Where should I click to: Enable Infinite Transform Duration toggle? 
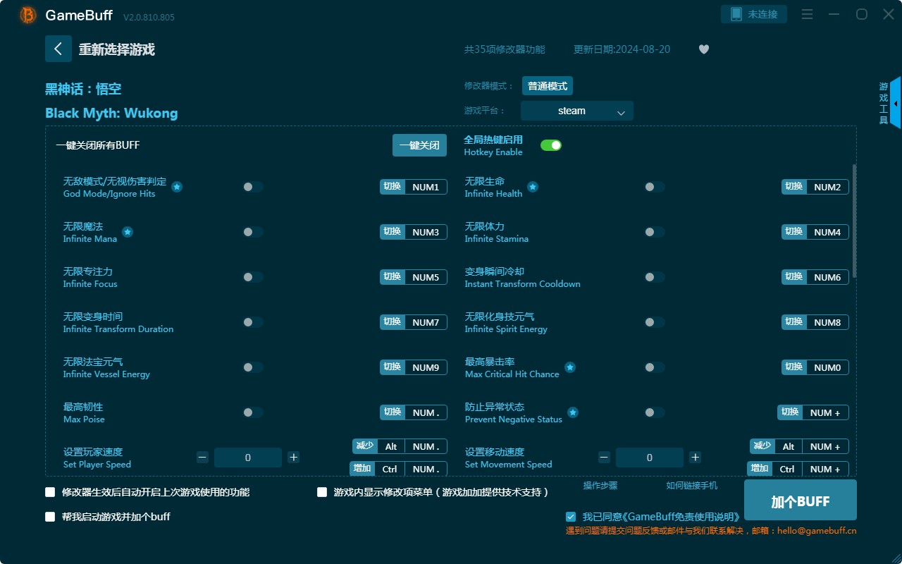253,322
